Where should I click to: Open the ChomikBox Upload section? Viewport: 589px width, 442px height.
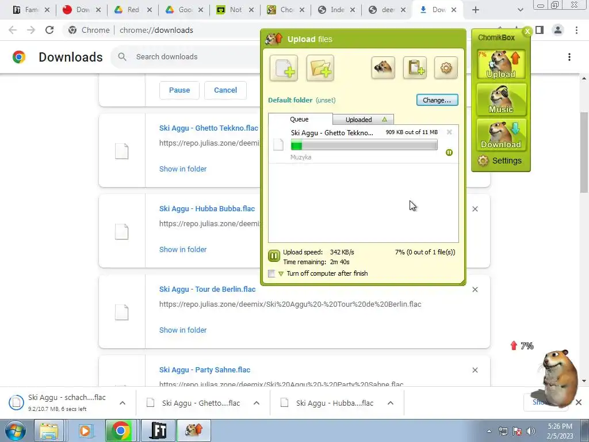(501, 64)
